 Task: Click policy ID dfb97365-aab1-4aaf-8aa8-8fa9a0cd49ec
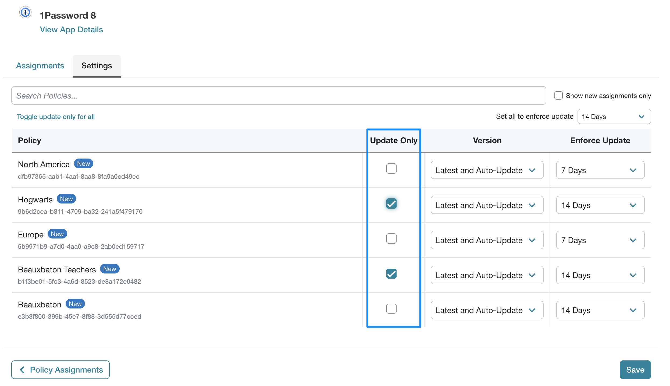coord(79,177)
